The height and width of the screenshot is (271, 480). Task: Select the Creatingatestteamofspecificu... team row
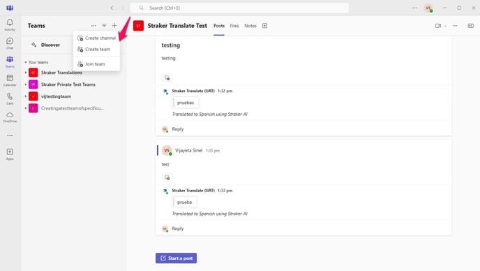click(x=73, y=108)
